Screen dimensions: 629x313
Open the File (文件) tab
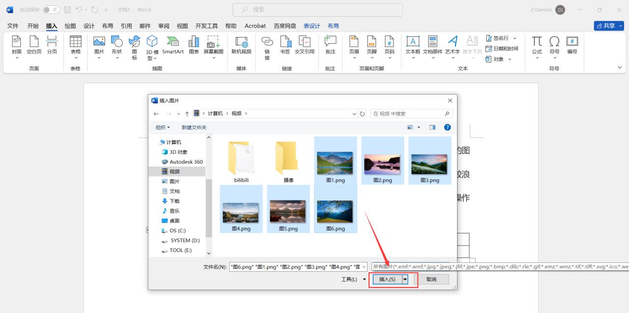click(x=13, y=26)
